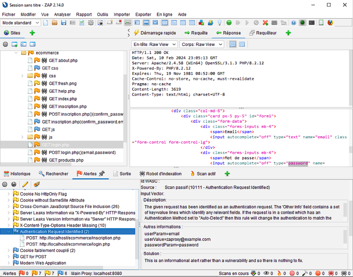Screen dimensions: 353x277
Task: Open the En-tête Raw View dropdown
Action: pos(154,44)
